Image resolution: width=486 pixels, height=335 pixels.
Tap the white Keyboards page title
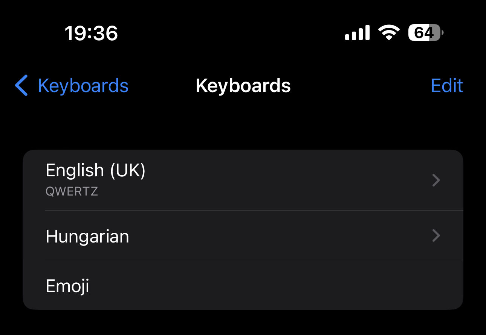pyautogui.click(x=243, y=86)
